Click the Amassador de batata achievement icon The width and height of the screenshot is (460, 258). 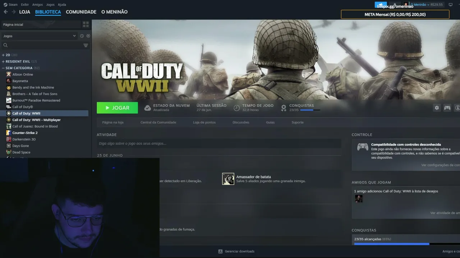[228, 179]
